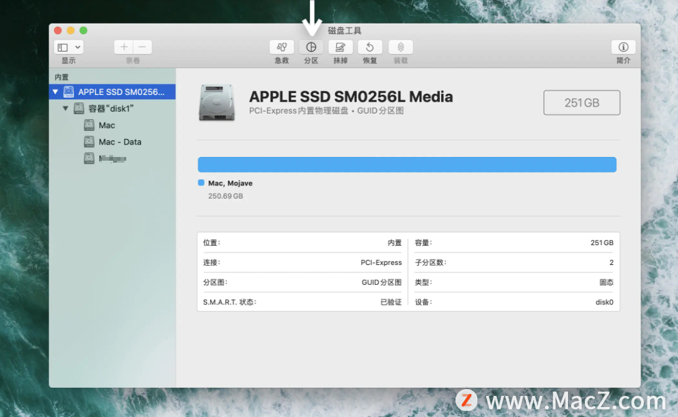Zoom the window with green button
This screenshot has height=417, width=678.
coord(83,30)
